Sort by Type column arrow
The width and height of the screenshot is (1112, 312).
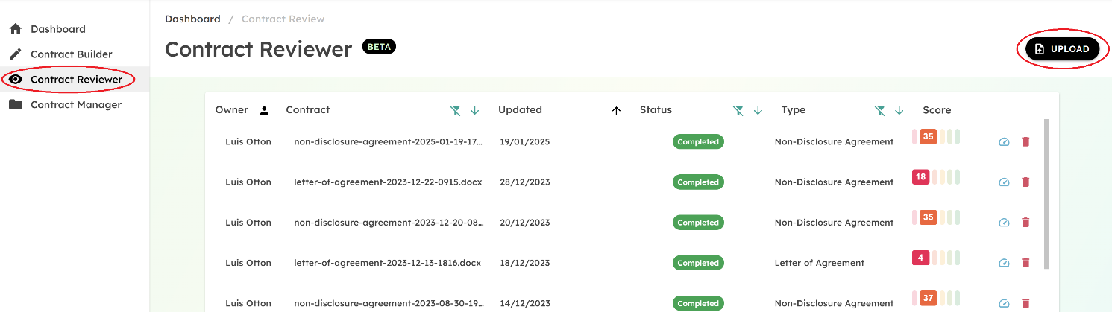click(899, 110)
